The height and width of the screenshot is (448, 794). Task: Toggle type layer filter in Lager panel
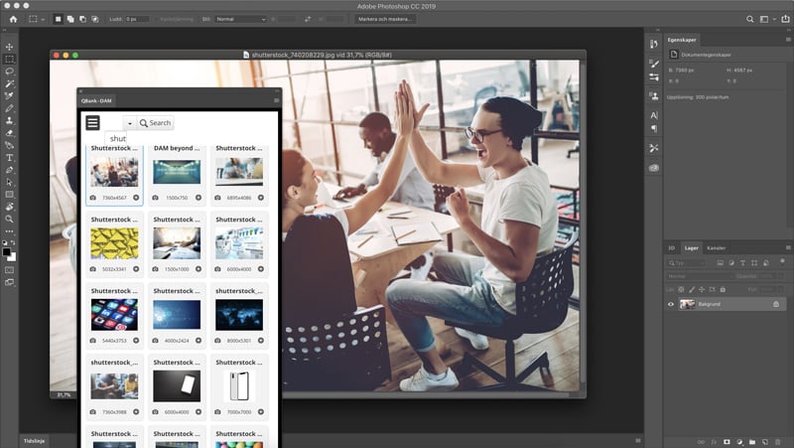(742, 263)
